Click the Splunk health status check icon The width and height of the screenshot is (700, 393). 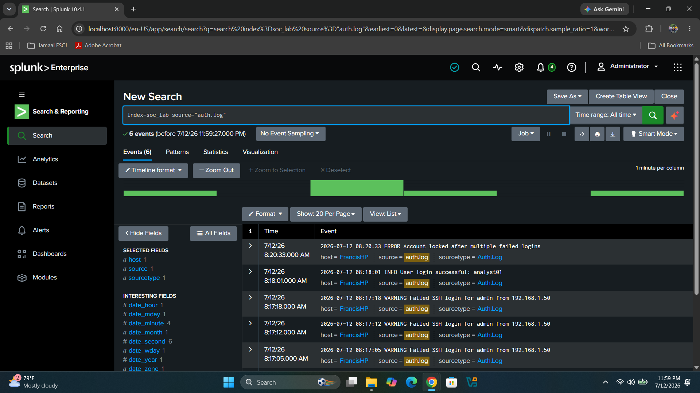454,67
